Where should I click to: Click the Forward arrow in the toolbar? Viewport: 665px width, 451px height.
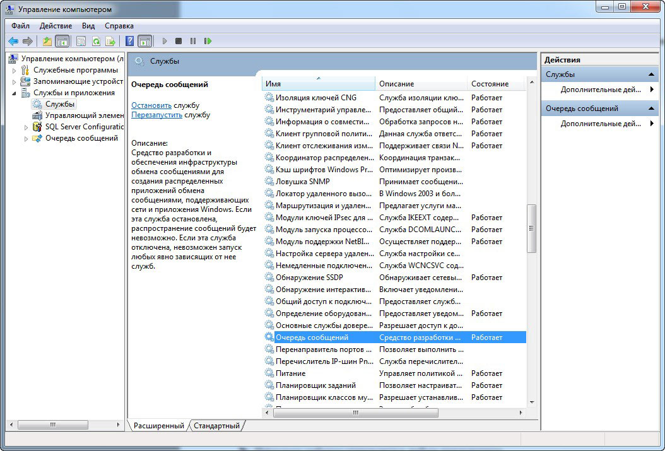(28, 41)
